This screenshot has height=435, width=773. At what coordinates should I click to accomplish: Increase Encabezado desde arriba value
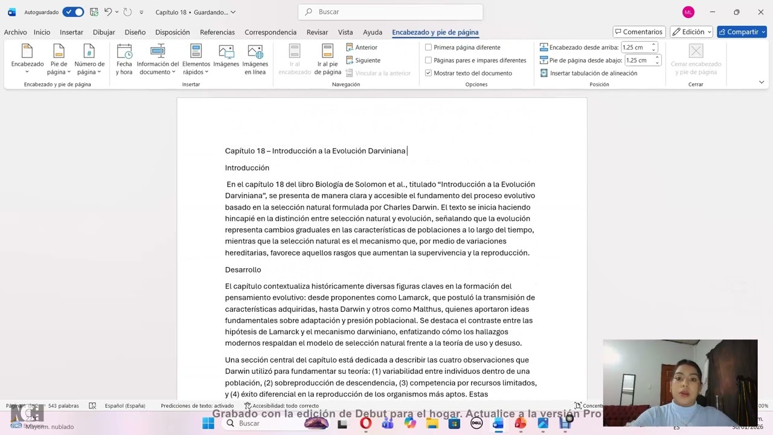click(653, 45)
